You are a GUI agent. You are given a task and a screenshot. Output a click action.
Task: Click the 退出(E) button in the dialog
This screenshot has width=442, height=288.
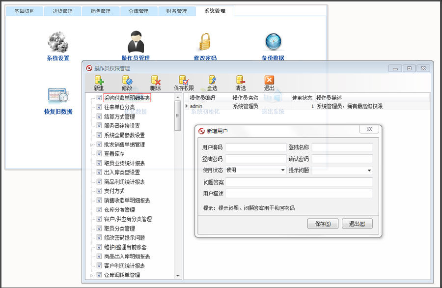click(x=357, y=224)
